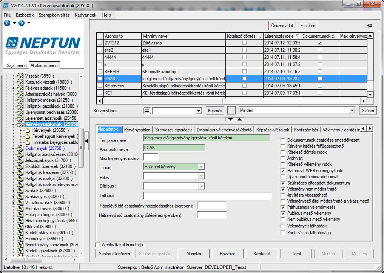Click the Irattípus input field

(207, 195)
